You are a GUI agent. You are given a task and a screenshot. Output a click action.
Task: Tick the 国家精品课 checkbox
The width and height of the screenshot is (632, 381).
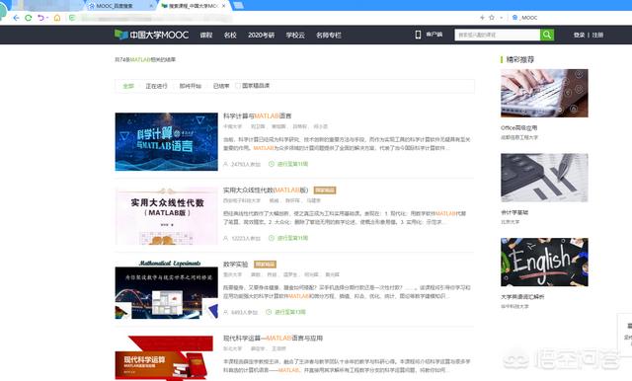click(238, 86)
